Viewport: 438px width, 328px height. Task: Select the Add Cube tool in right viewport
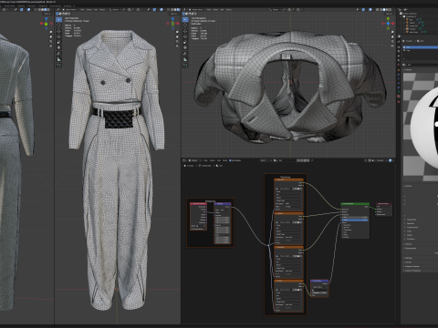pyautogui.click(x=185, y=66)
